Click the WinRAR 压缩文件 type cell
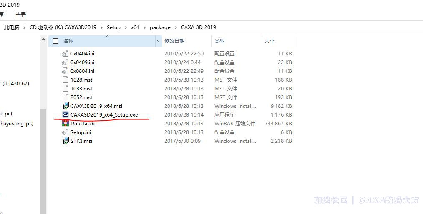Screen dimensions: 423x214 pyautogui.click(x=235, y=124)
